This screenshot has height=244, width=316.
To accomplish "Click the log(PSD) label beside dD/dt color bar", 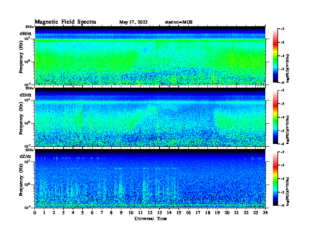I will [288, 130].
